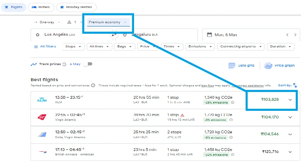This screenshot has height=161, width=301.
Task: Open the Connecting airports filter dropdown
Action: click(241, 47)
